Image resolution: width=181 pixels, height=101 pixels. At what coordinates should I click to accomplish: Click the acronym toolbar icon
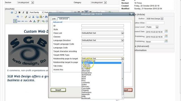pyautogui.click(x=27, y=21)
